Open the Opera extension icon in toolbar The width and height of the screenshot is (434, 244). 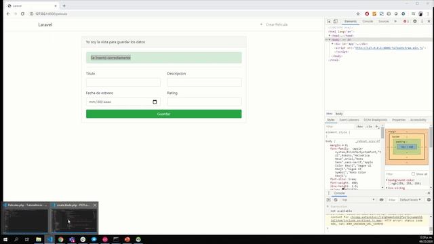coord(367,14)
